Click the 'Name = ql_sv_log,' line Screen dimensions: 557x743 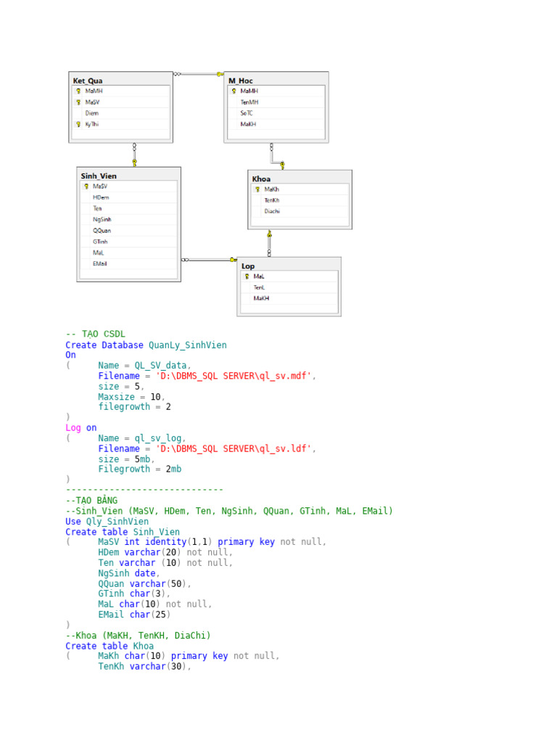tap(141, 438)
